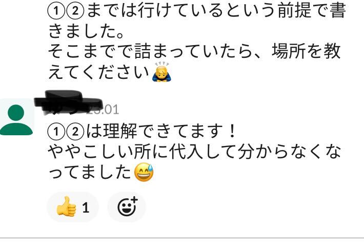364x250 pixels.
Task: Click the circled ② in the top message
Action: 75,11
